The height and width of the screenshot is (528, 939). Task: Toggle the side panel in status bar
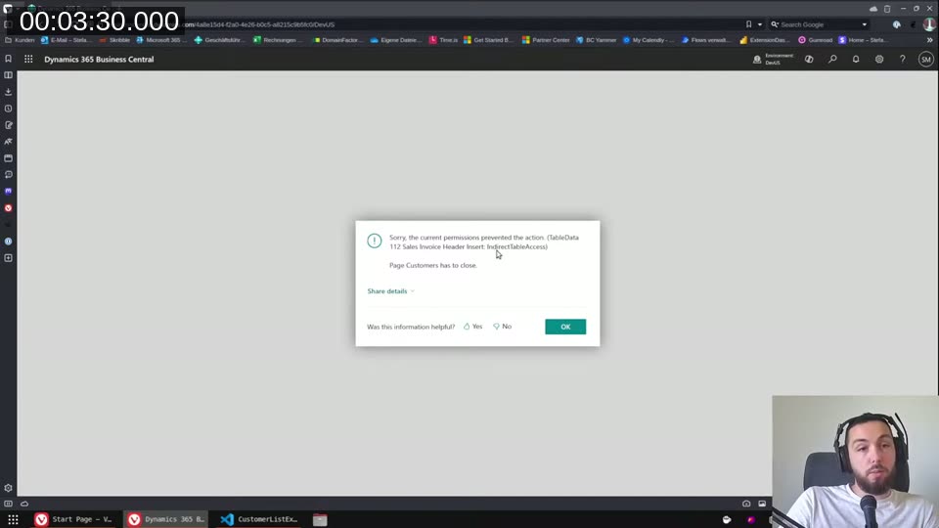[9, 504]
